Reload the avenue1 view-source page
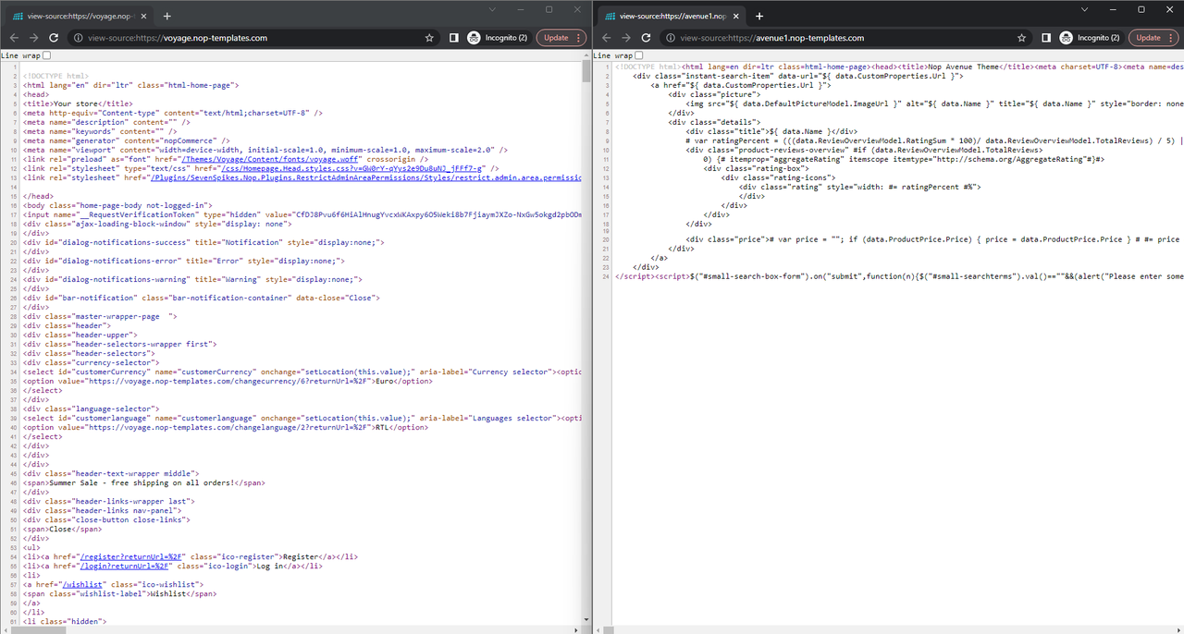1184x634 pixels. tap(647, 38)
